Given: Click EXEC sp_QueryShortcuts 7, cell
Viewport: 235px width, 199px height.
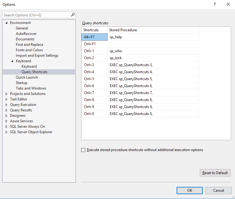Looking at the screenshot, I should coord(153,93).
